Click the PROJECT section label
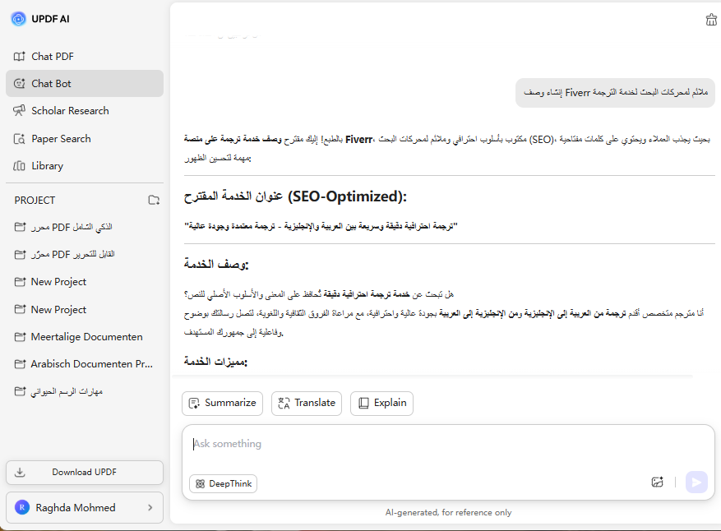This screenshot has width=721, height=531. pos(35,201)
